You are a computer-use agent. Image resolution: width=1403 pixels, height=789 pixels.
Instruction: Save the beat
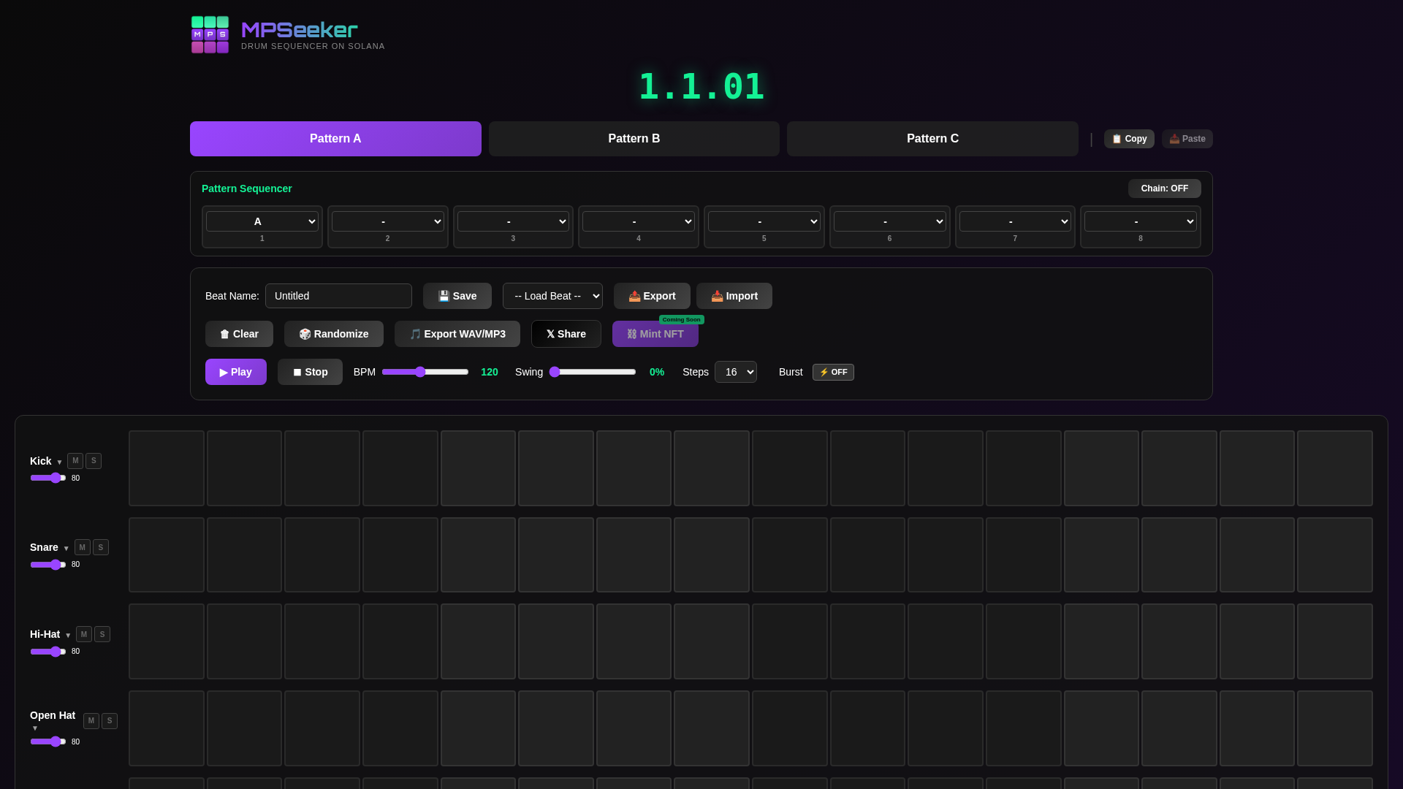click(457, 296)
